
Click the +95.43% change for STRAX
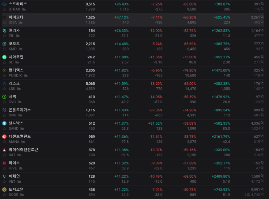[121, 4]
